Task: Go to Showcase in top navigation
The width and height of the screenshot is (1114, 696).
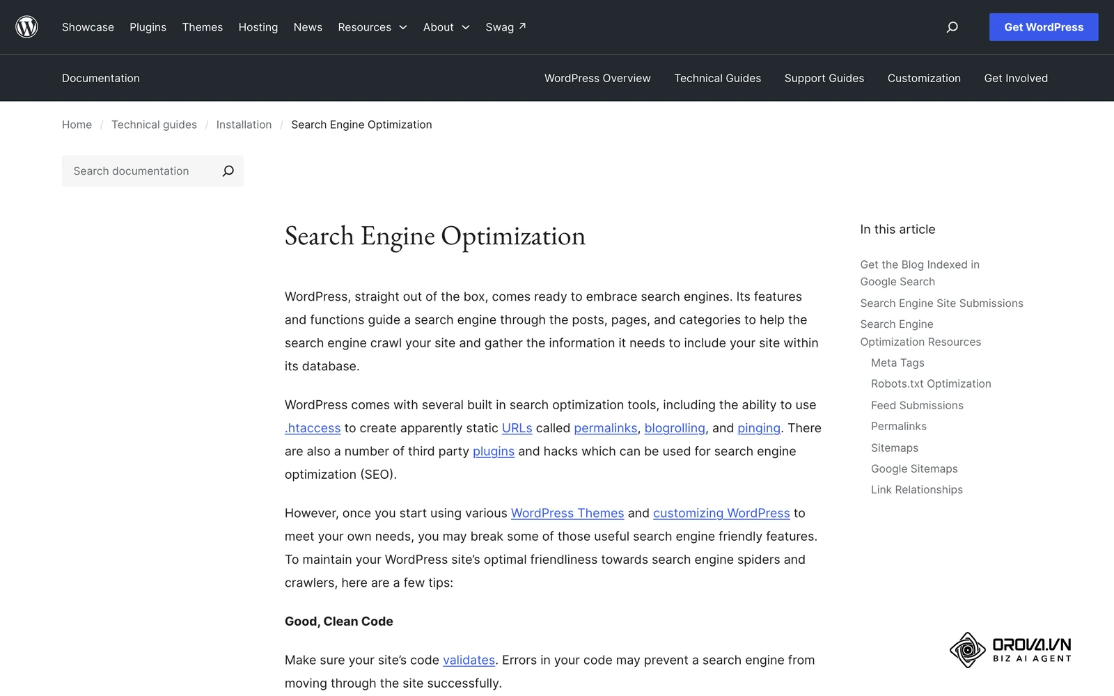Action: pos(88,27)
